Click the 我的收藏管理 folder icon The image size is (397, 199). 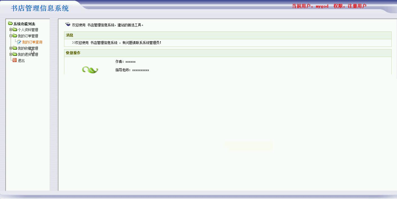coord(15,48)
